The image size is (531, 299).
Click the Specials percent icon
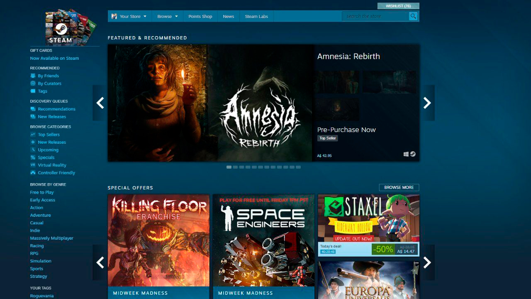pyautogui.click(x=33, y=157)
